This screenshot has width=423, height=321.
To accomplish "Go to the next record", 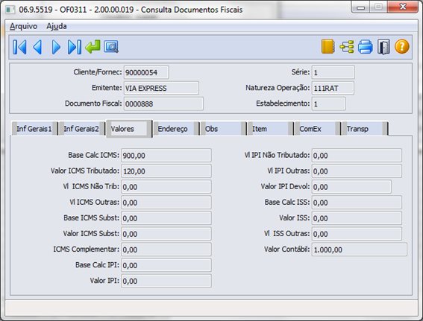I will point(56,47).
